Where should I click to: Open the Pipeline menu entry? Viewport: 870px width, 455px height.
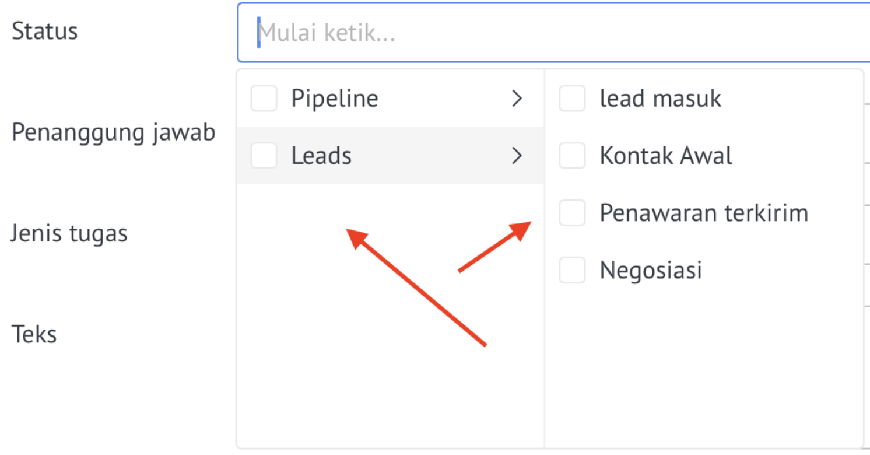point(390,98)
